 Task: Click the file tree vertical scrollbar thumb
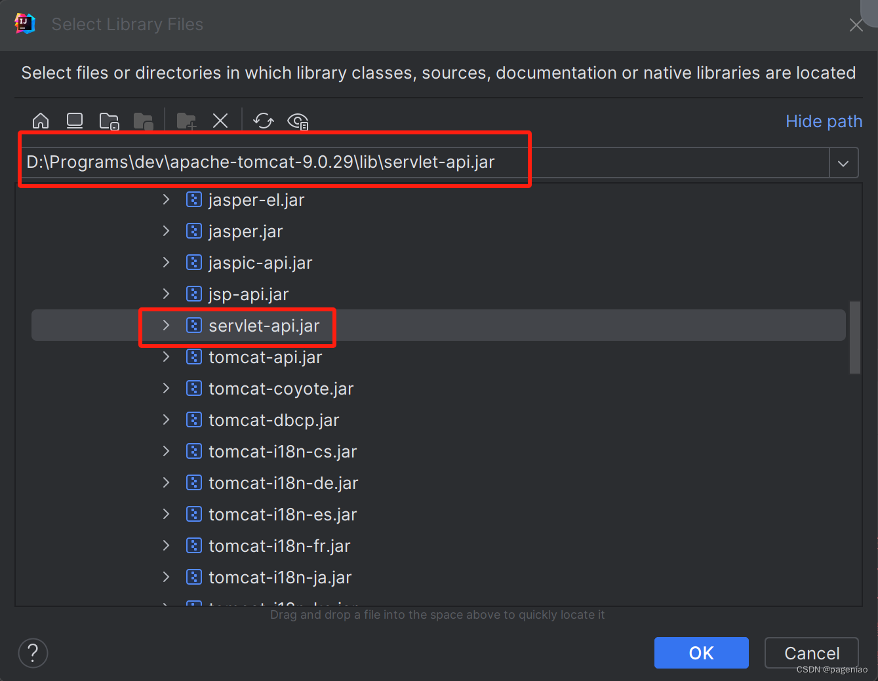click(854, 337)
